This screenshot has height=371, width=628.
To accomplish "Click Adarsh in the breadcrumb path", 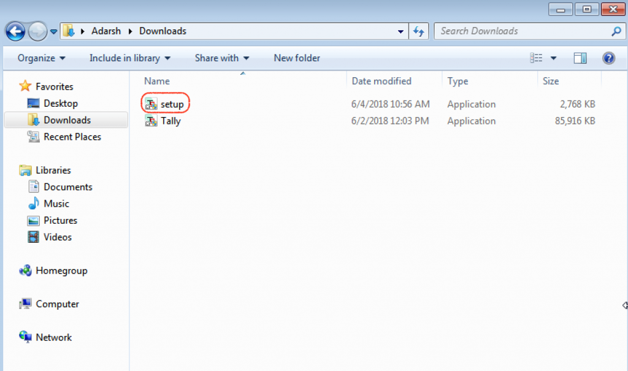I will 106,31.
